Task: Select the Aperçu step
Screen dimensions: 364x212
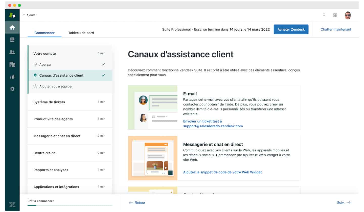Action: (70, 64)
